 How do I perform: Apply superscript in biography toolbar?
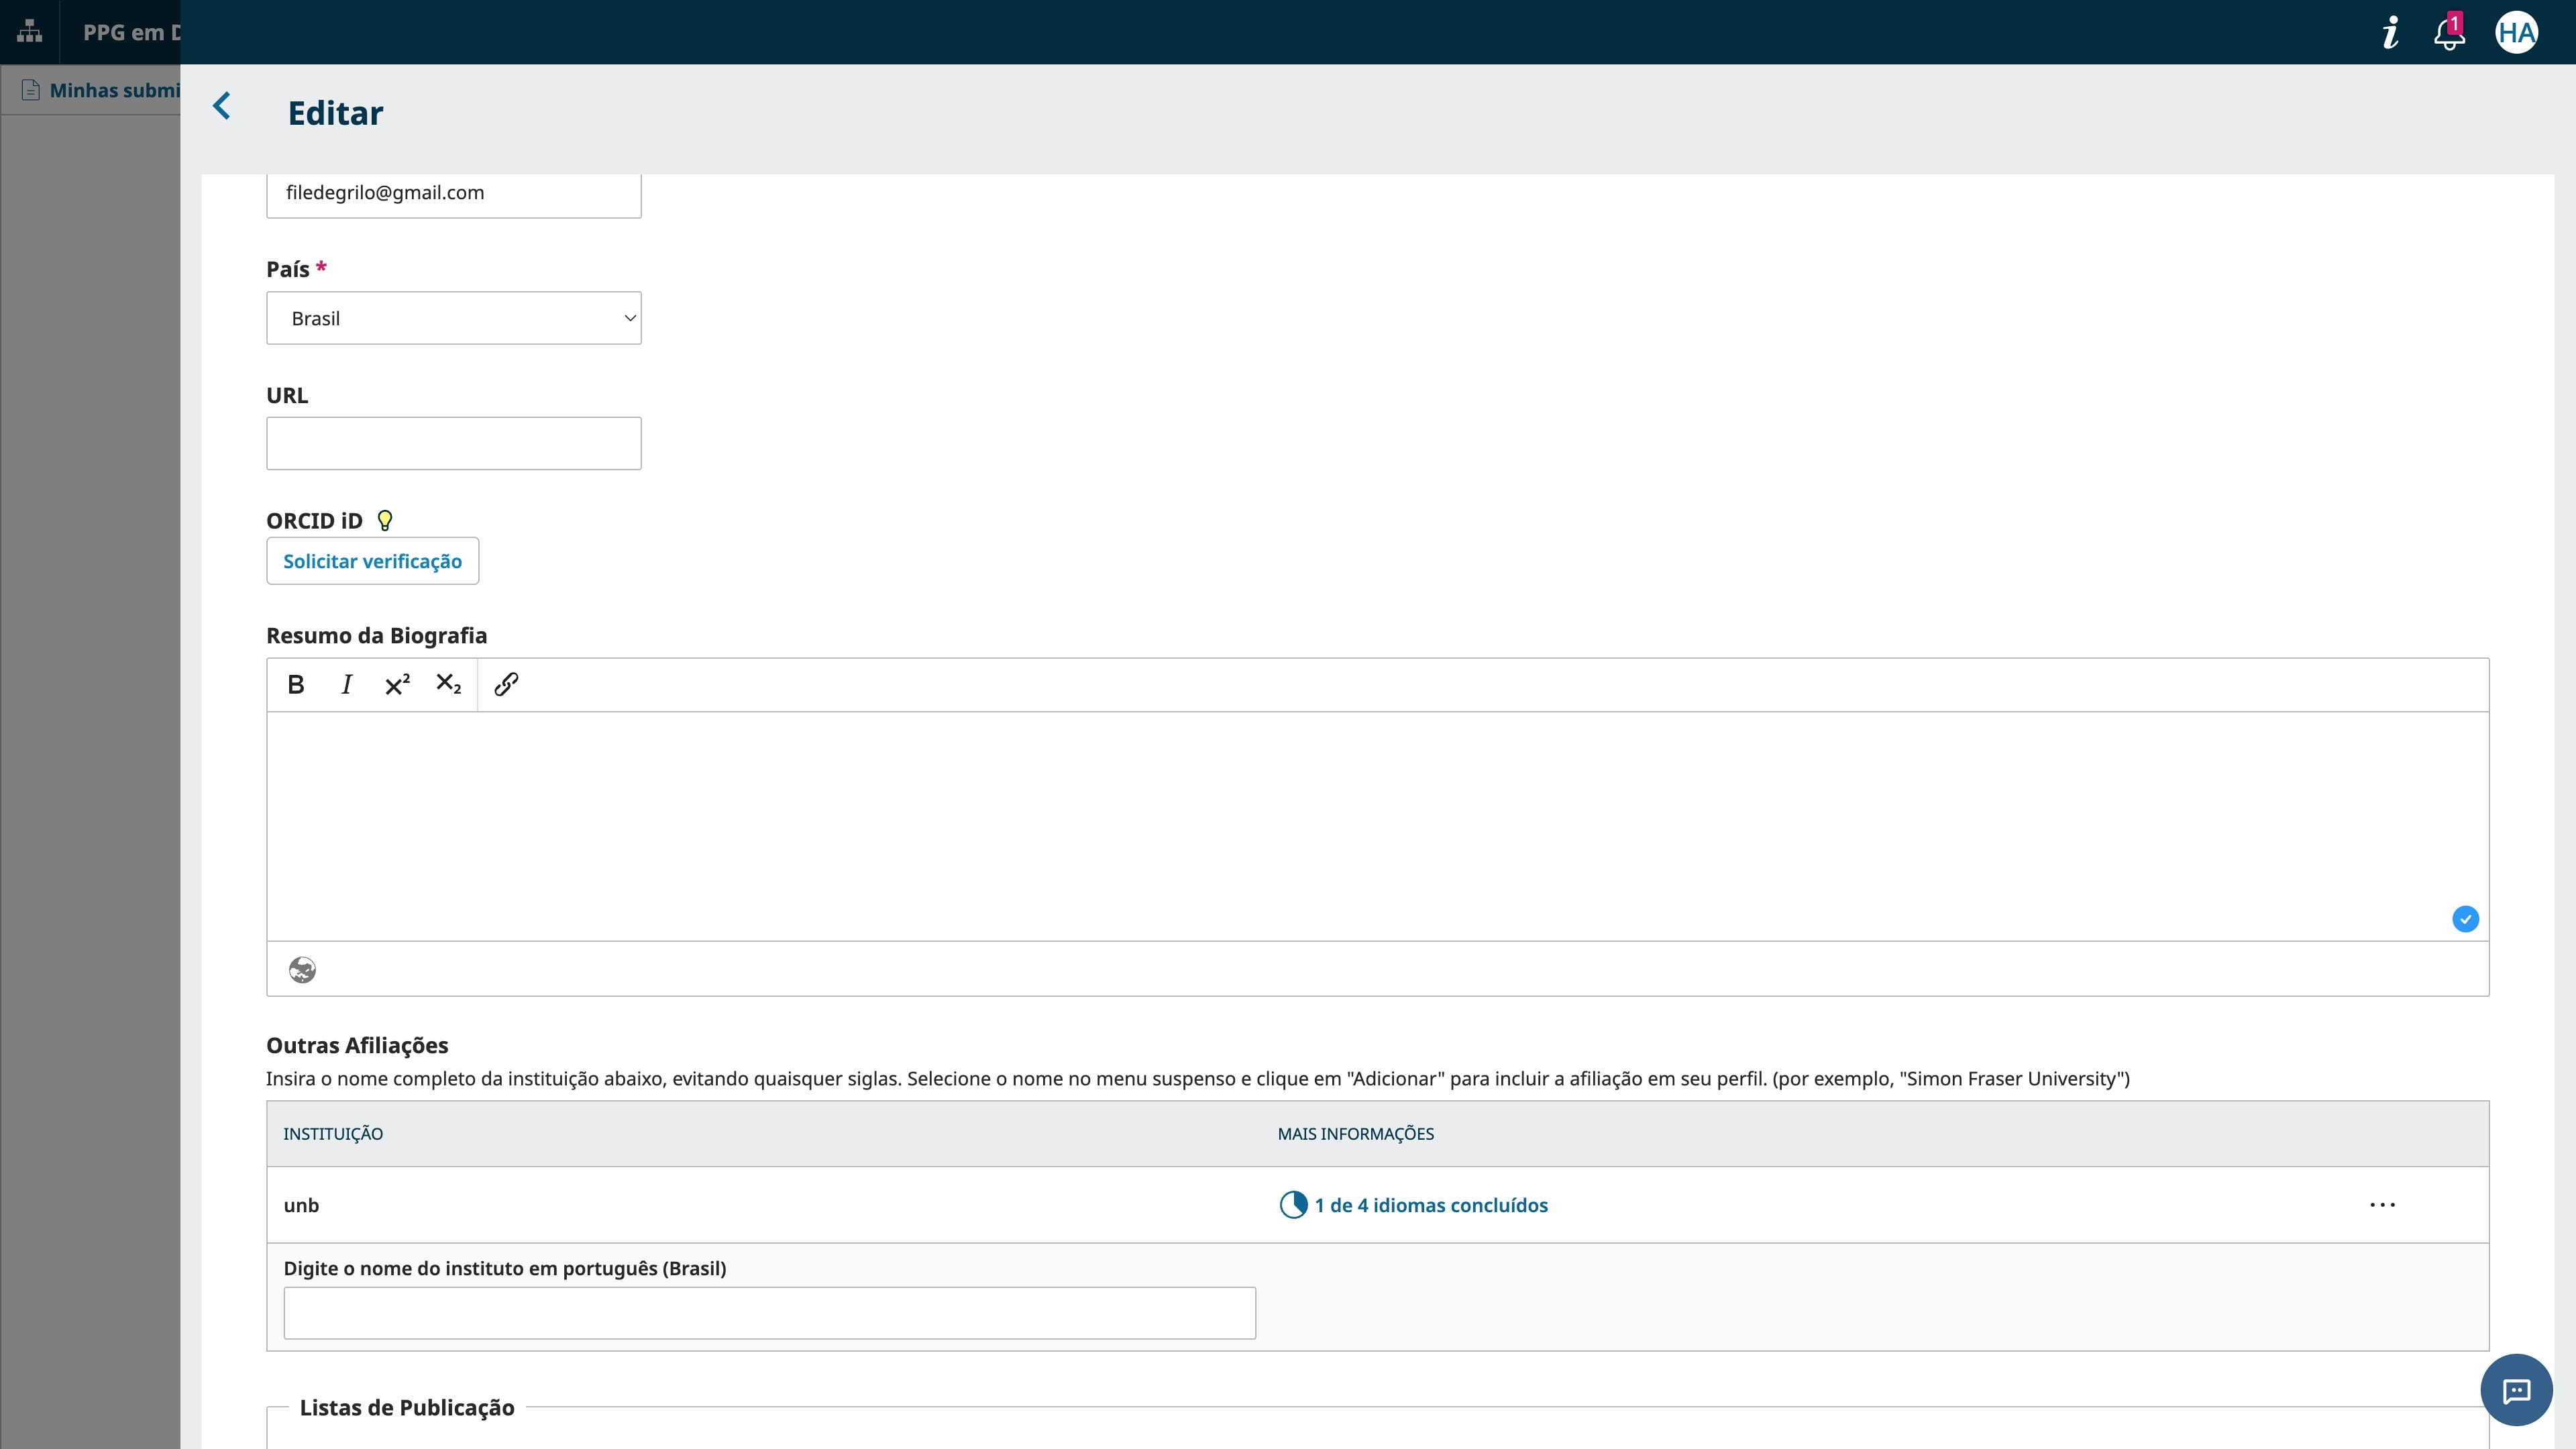point(397,685)
